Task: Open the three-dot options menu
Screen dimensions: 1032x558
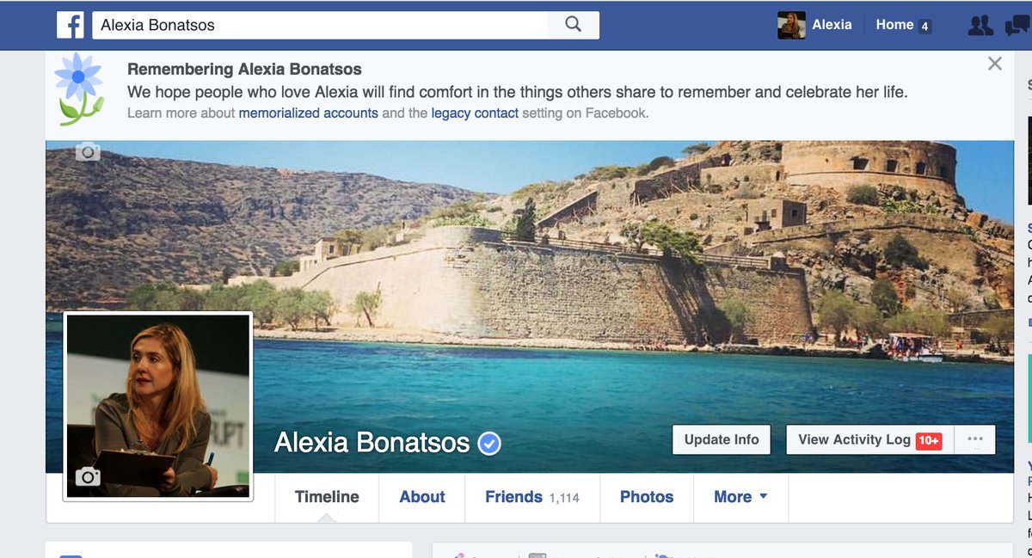Action: point(974,439)
